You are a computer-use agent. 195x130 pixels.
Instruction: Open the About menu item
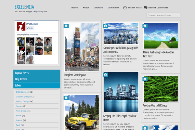86,7
